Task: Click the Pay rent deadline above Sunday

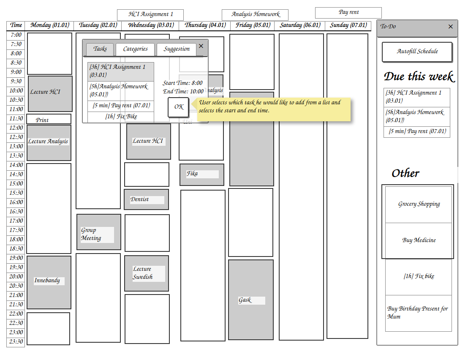Action: point(348,13)
